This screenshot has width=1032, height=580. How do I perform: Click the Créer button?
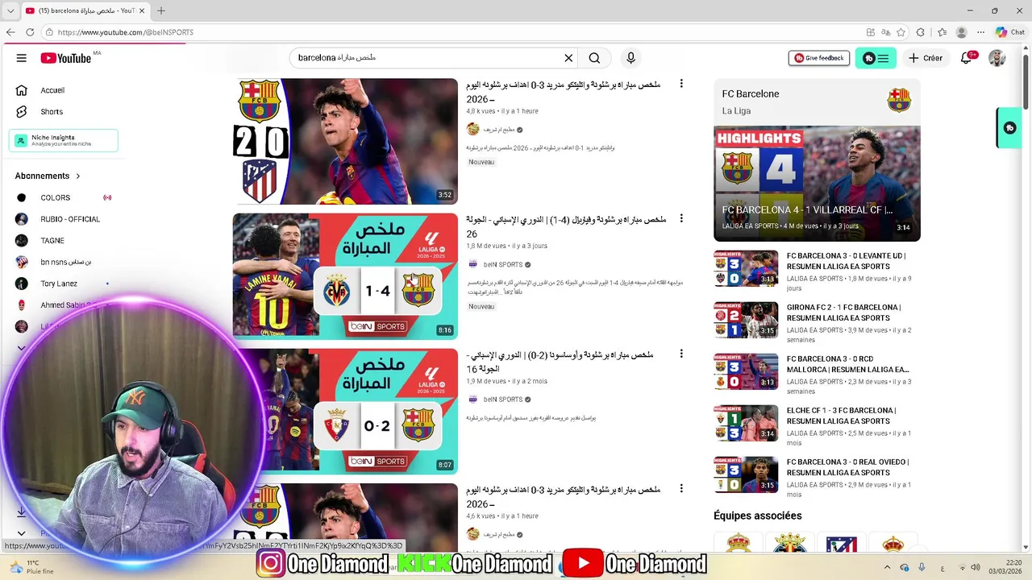point(926,58)
